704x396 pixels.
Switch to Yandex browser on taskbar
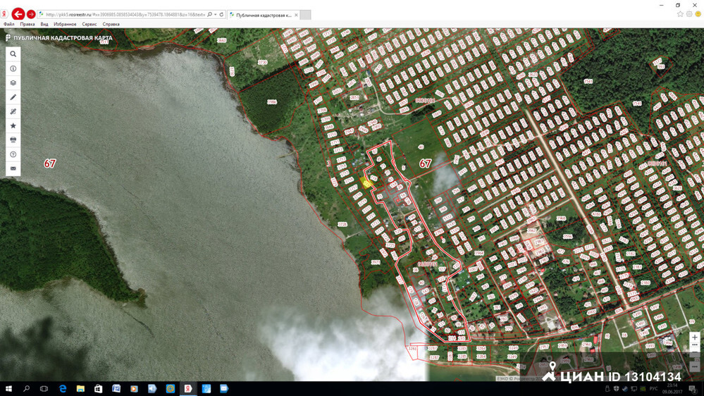tap(188, 389)
